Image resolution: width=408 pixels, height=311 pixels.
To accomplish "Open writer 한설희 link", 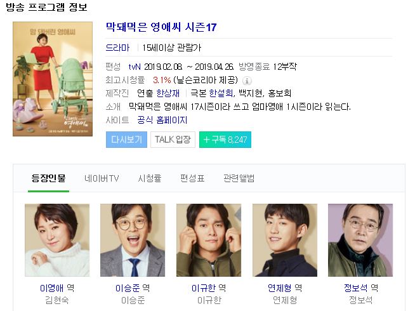I will tap(221, 93).
